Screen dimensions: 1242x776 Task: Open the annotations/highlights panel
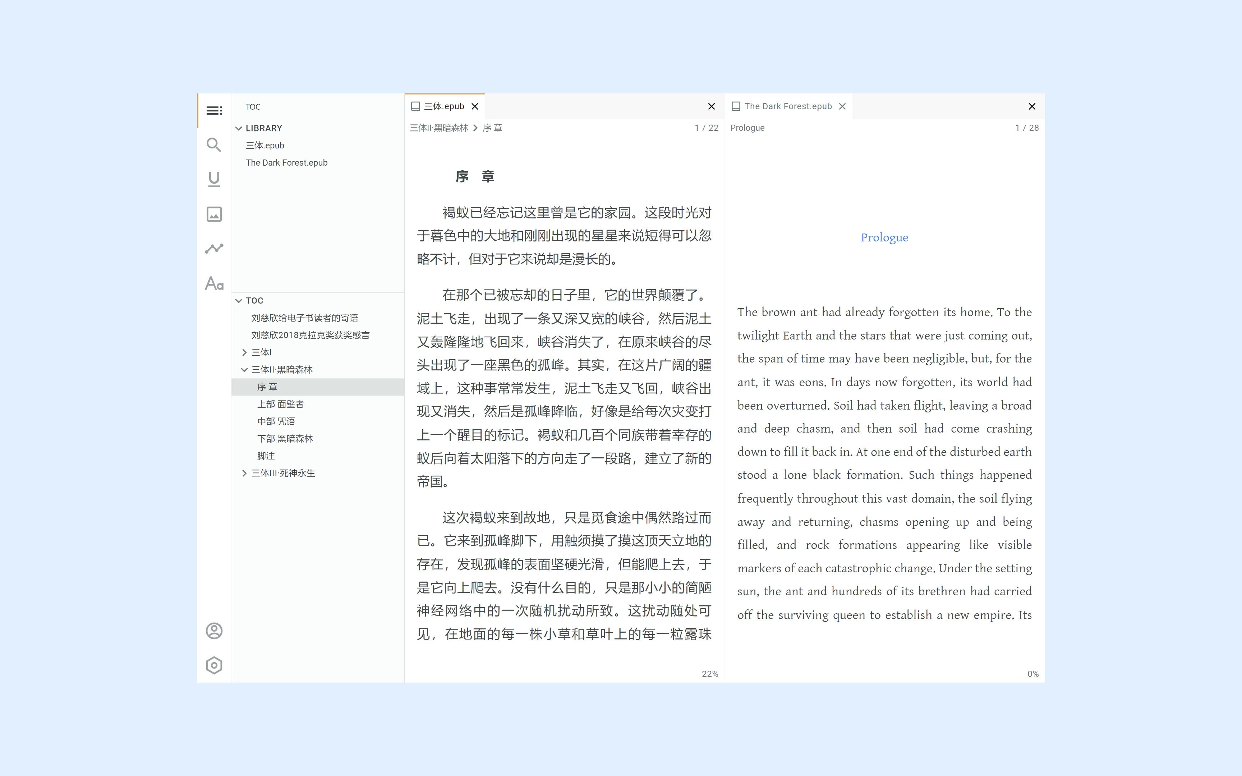point(215,179)
